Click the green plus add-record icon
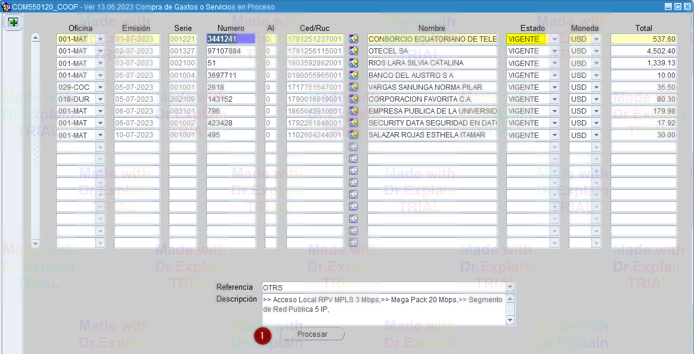Viewport: 694px width, 354px height. click(13, 23)
